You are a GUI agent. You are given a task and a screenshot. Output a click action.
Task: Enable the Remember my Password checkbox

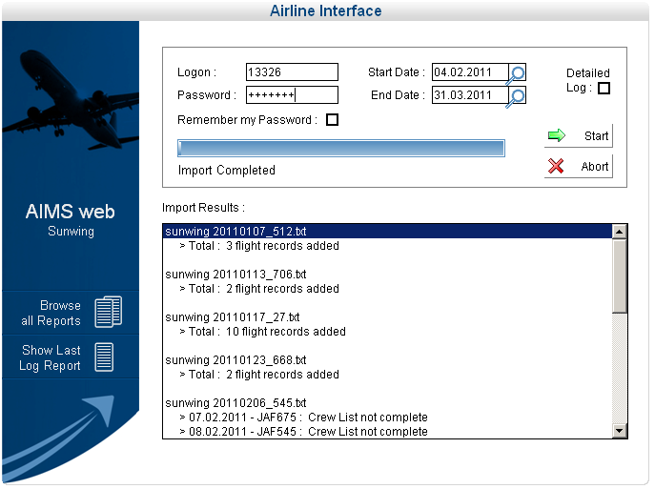(333, 120)
